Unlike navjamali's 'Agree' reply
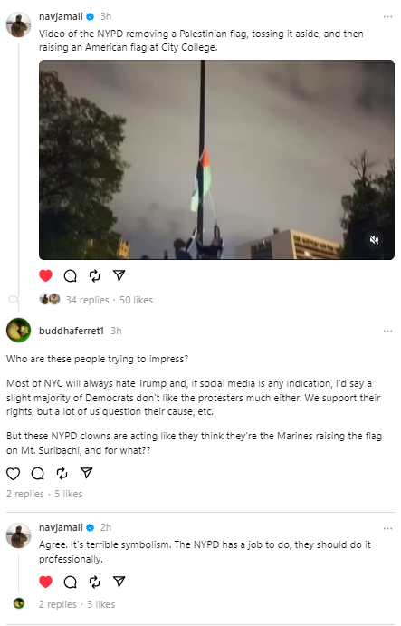401x626 pixels. (46, 583)
